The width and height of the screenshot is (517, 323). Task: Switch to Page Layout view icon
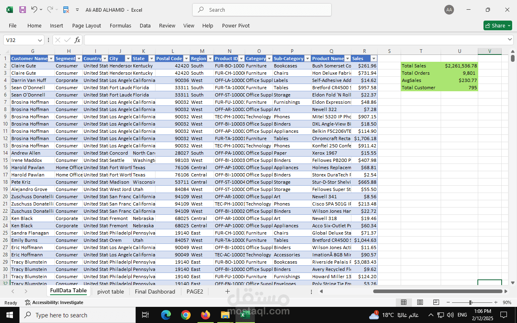[x=420, y=302]
